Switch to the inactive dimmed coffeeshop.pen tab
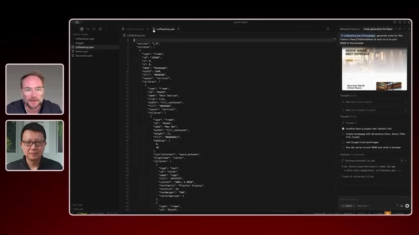The width and height of the screenshot is (419, 235). pyautogui.click(x=134, y=29)
